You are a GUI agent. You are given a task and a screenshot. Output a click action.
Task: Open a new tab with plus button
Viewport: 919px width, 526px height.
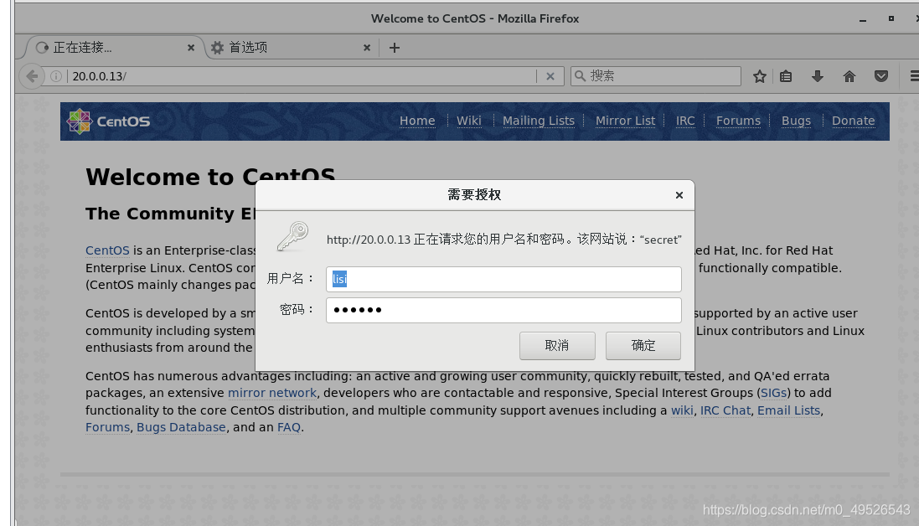coord(395,48)
